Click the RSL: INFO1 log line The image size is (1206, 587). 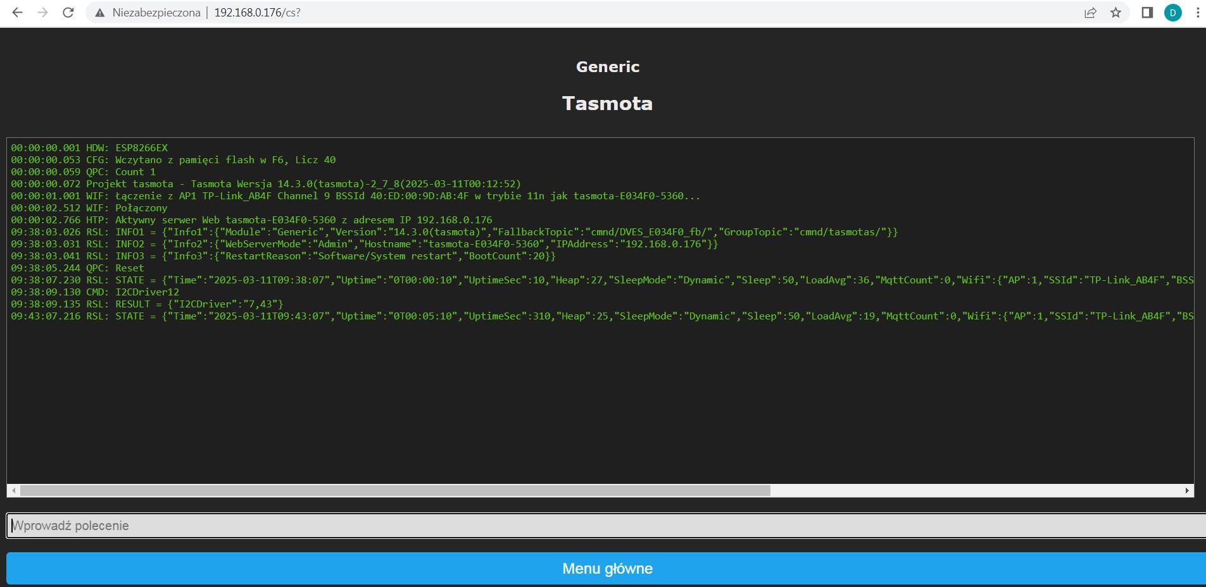coord(455,232)
